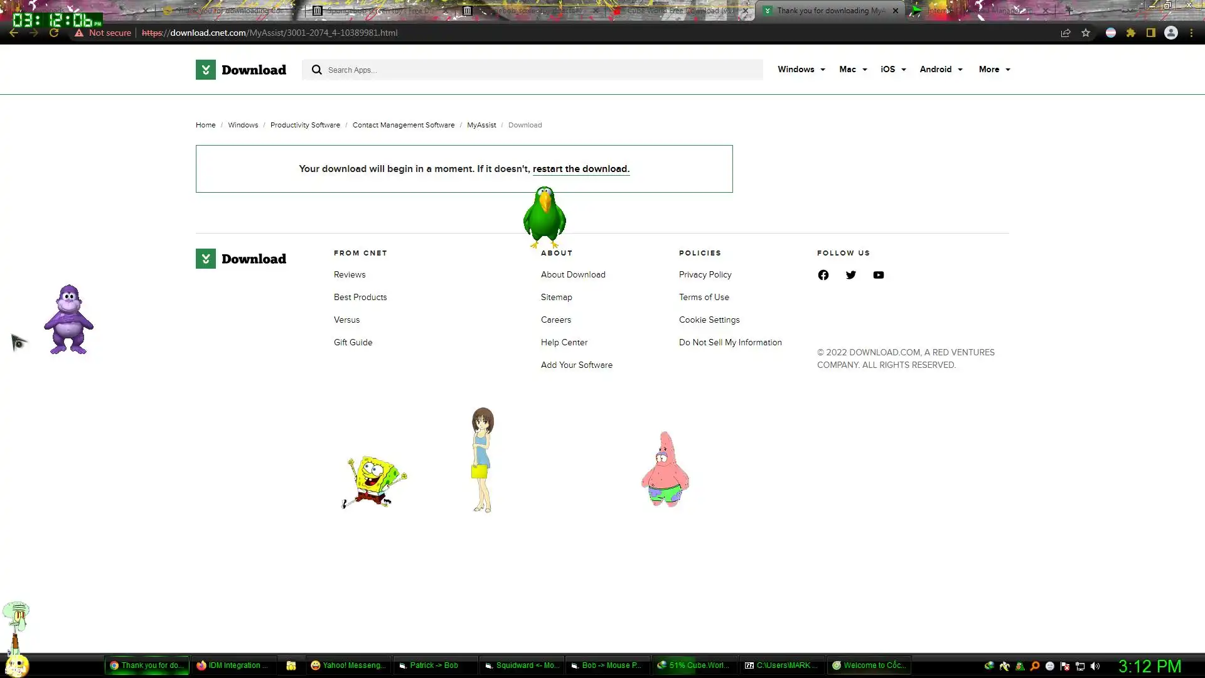The width and height of the screenshot is (1205, 678).
Task: Click the volume speaker tray icon
Action: [x=1095, y=666]
